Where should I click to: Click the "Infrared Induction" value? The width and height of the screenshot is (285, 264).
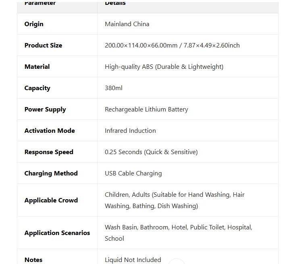130,131
